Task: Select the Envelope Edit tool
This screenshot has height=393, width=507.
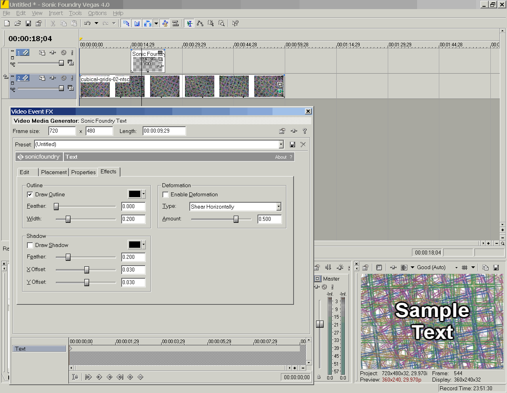Action: coord(200,23)
